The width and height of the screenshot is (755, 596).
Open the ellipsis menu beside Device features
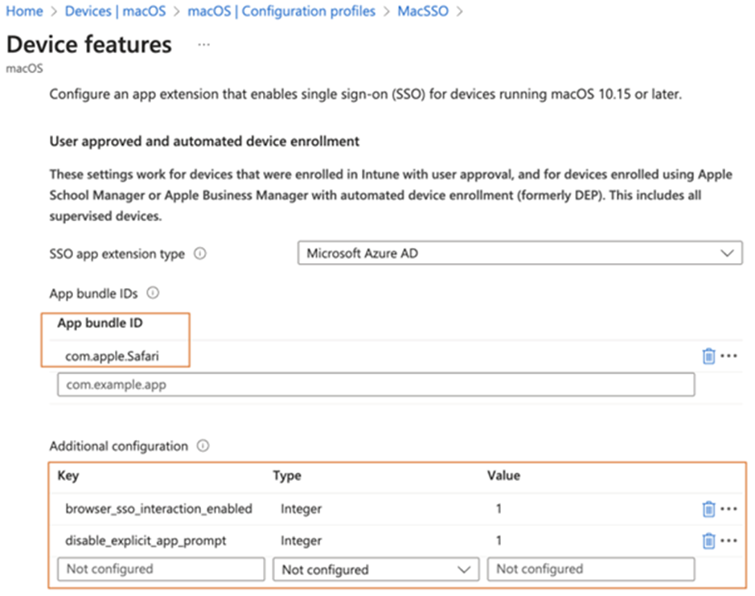[203, 45]
